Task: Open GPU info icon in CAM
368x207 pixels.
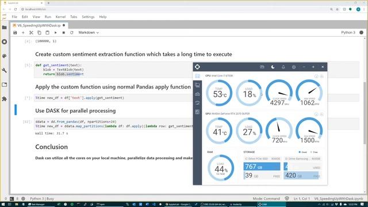Action: pyautogui.click(x=316, y=114)
